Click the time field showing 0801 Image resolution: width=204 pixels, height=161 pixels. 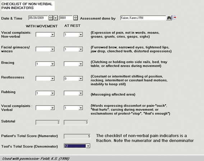66,18
